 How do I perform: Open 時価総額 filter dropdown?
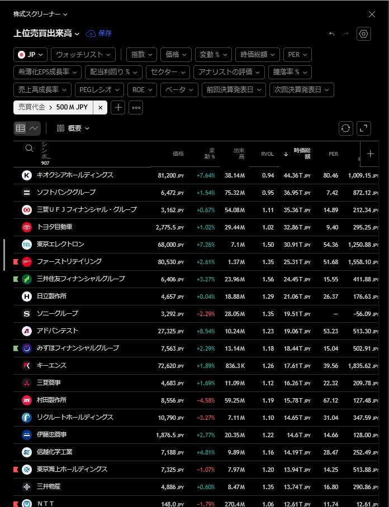258,55
